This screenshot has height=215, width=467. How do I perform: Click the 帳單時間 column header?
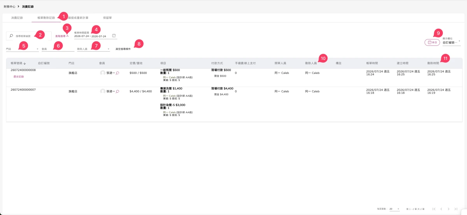click(x=372, y=63)
